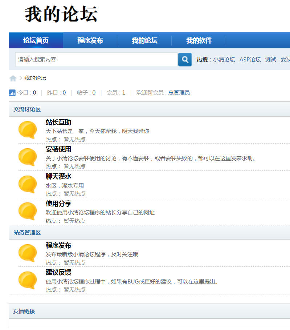Viewport: 290px width, 330px height.
Task: Click description 水区，灌水专用
Action: point(65,186)
